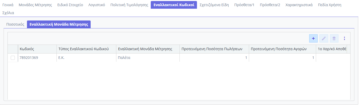Switch to the Γενικά tab

click(x=8, y=5)
